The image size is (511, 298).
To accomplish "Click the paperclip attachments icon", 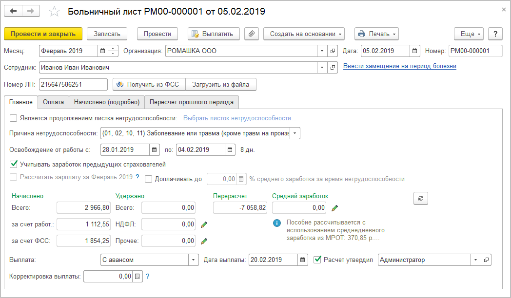I will [x=252, y=34].
